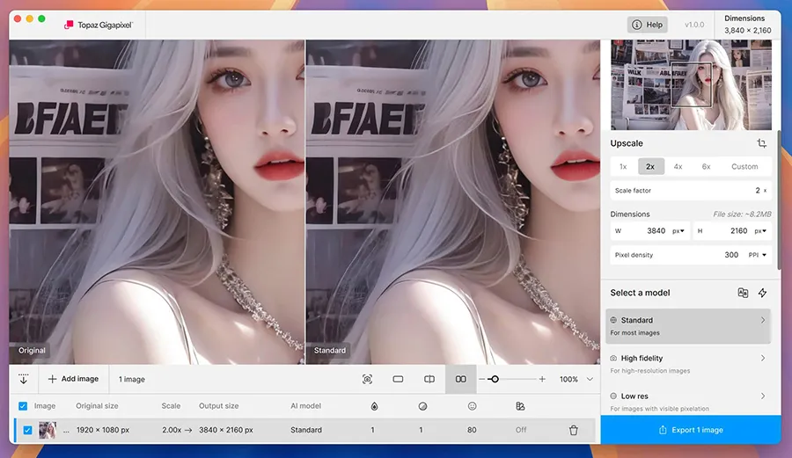792x458 pixels.
Task: Click the Export 1 image button
Action: click(x=691, y=430)
